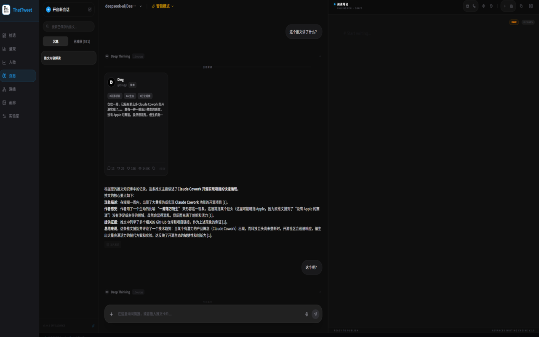
Task: Click the first [1] citation in 现象描述
Action: coord(225,203)
